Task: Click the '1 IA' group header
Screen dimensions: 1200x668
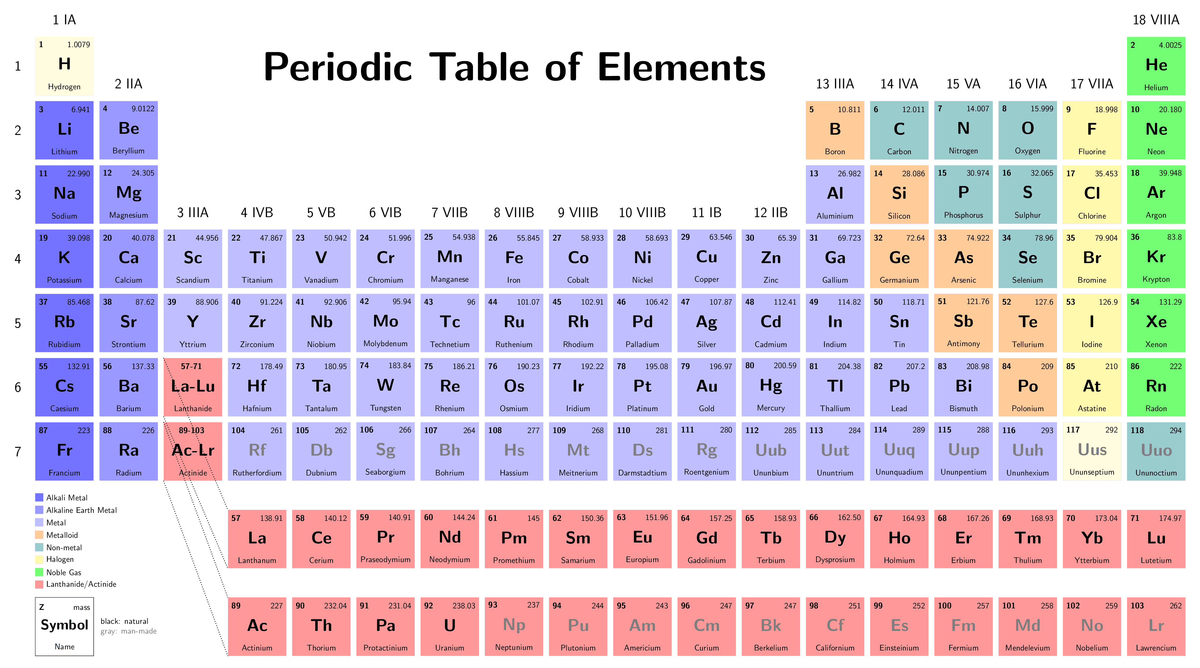Action: coord(64,20)
